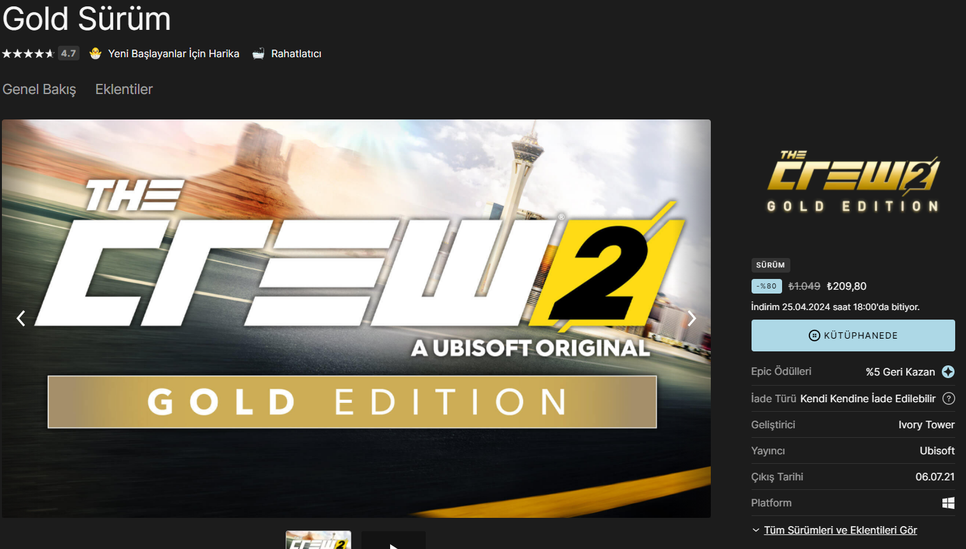Click the bathtub icon for Rahatlatıcı tag

(x=258, y=53)
